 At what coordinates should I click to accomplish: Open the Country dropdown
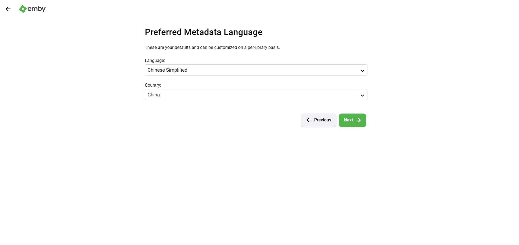tap(256, 95)
